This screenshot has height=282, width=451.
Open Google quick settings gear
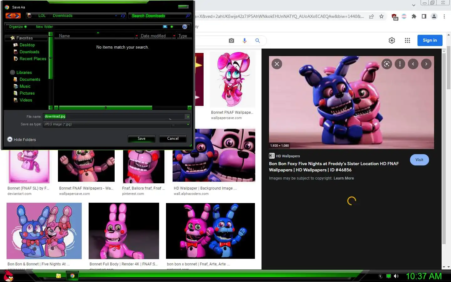[392, 40]
